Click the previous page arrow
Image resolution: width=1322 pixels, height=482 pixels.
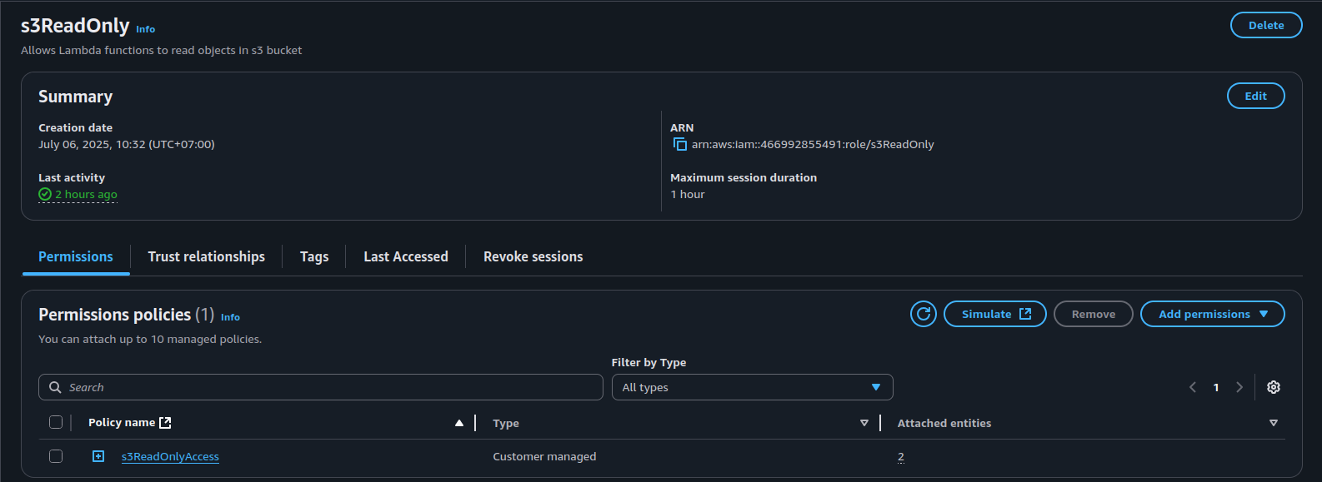point(1193,387)
